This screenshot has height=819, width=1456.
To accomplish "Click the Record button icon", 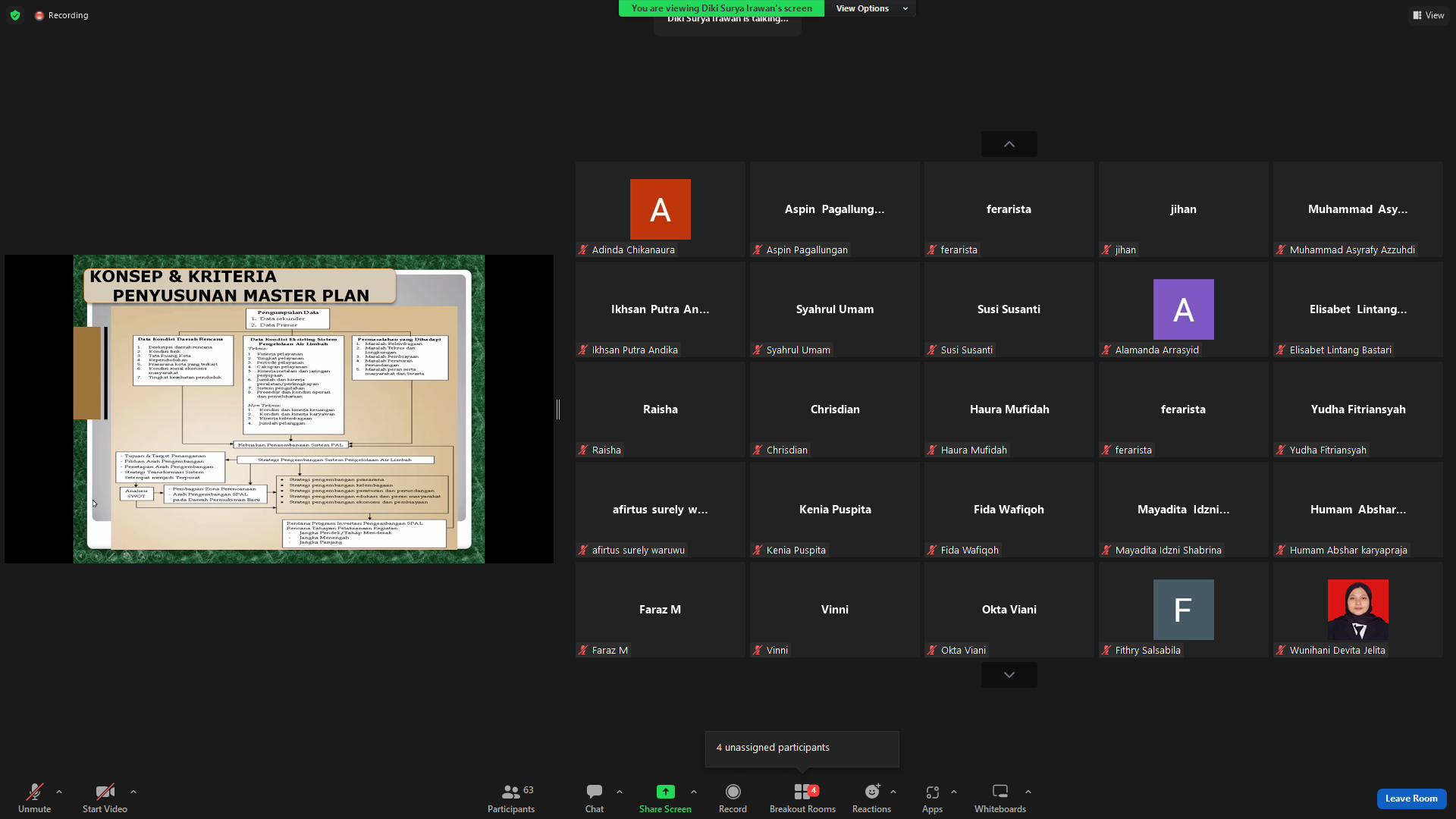I will (x=733, y=792).
